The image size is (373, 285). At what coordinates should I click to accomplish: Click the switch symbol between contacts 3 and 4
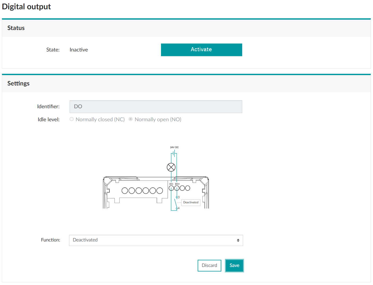click(176, 203)
